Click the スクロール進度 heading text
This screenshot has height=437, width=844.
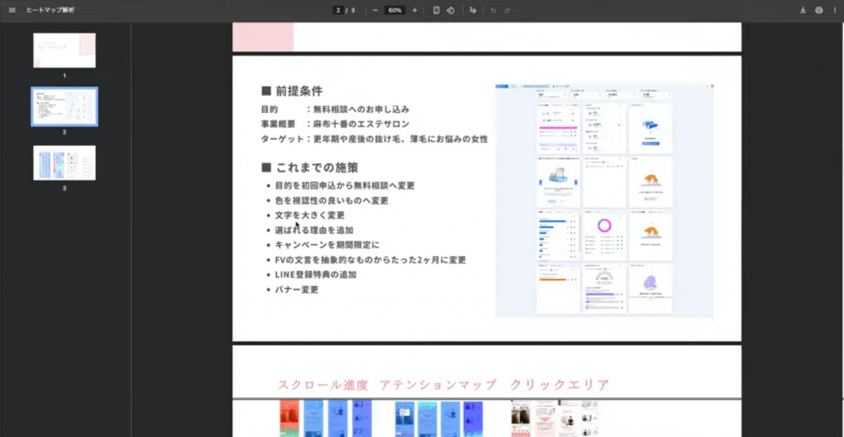pyautogui.click(x=323, y=385)
